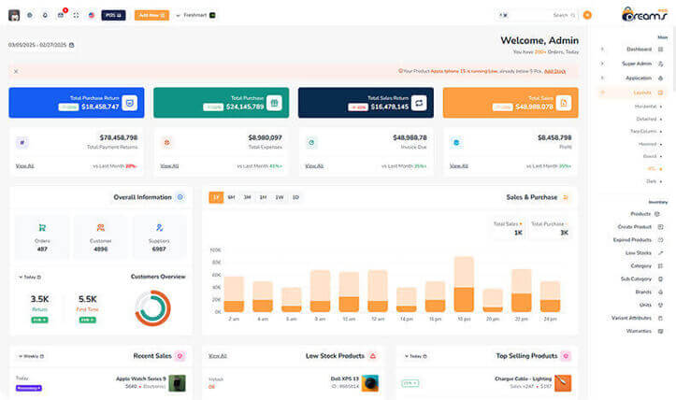Click the orange collapse sidebar toggle button
This screenshot has height=400, width=676.
point(587,15)
